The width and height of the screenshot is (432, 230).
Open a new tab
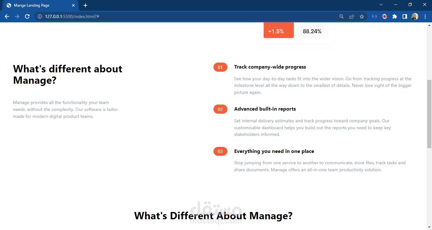85,5
